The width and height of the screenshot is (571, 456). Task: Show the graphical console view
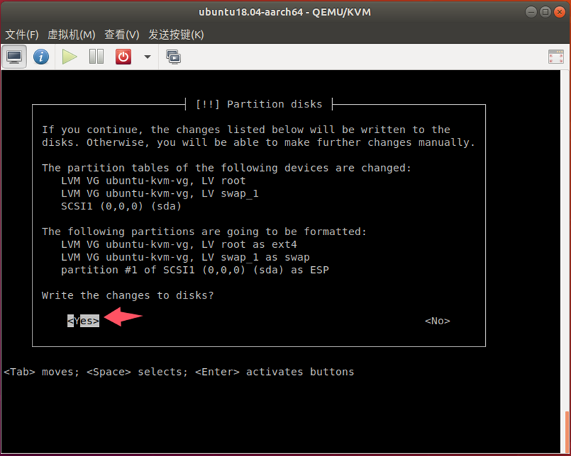coord(14,57)
